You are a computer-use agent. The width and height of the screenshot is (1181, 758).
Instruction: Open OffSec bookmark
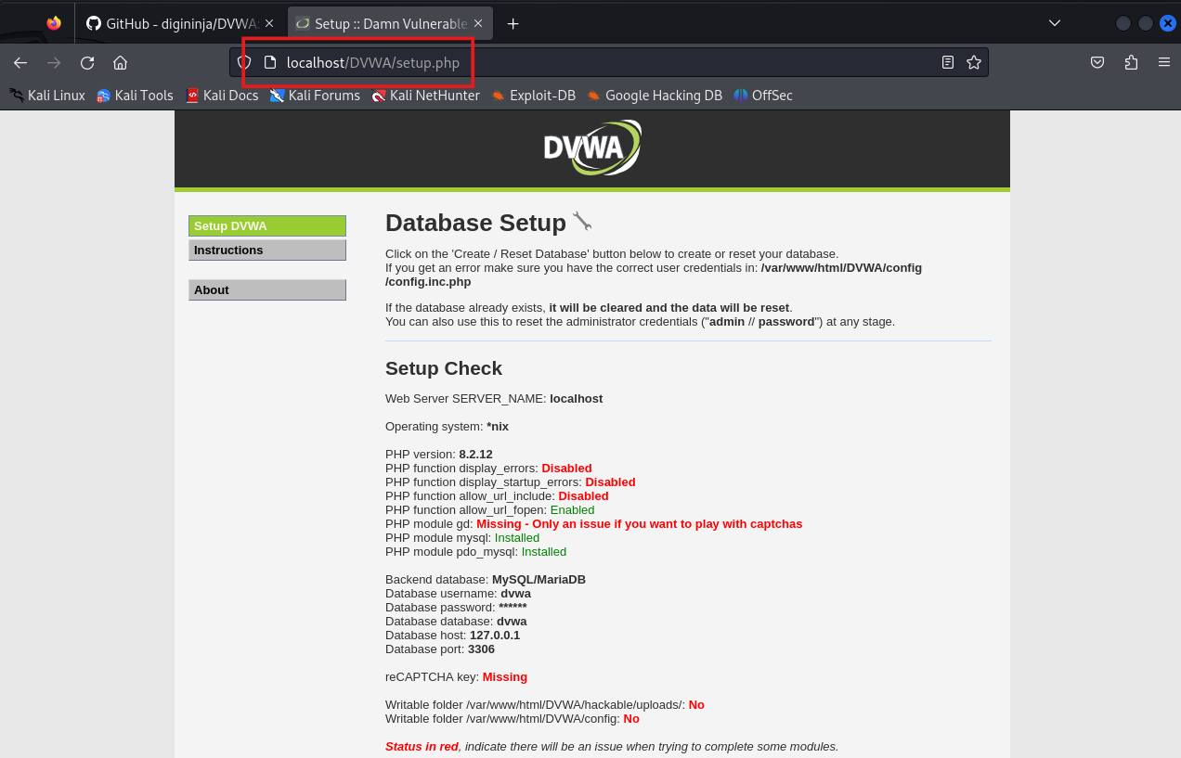click(x=763, y=95)
